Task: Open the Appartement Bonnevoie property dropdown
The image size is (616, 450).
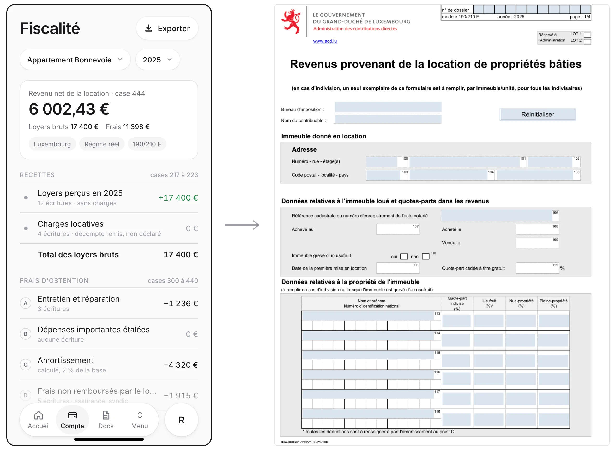Action: pyautogui.click(x=75, y=60)
